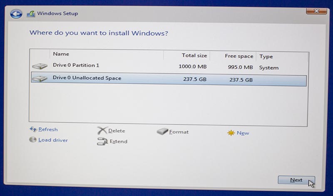Click the Drive 0 Partition 1 disk icon
Viewport: 333px width, 196px height.
(x=40, y=66)
